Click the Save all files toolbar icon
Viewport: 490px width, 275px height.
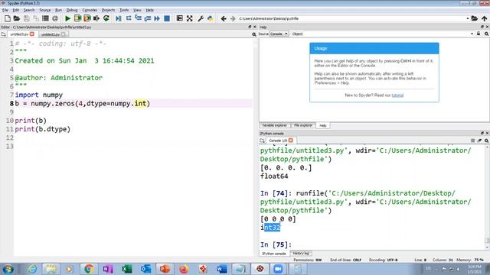[36, 18]
